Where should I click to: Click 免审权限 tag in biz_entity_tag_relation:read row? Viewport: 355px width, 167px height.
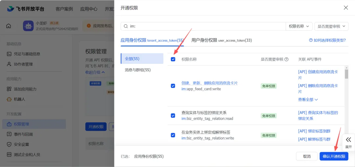[x=269, y=116]
